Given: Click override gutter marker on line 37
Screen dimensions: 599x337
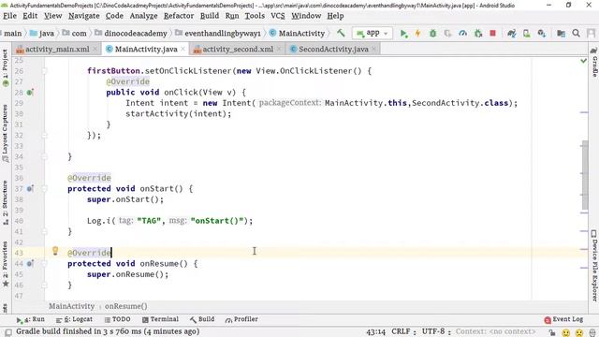Looking at the screenshot, I should 30,189.
